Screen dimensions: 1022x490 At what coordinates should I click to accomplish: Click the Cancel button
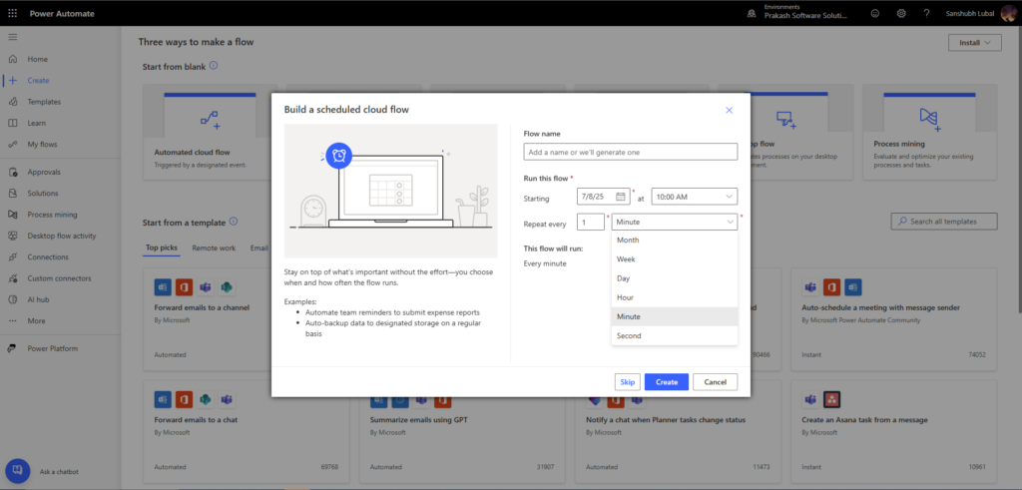click(715, 382)
